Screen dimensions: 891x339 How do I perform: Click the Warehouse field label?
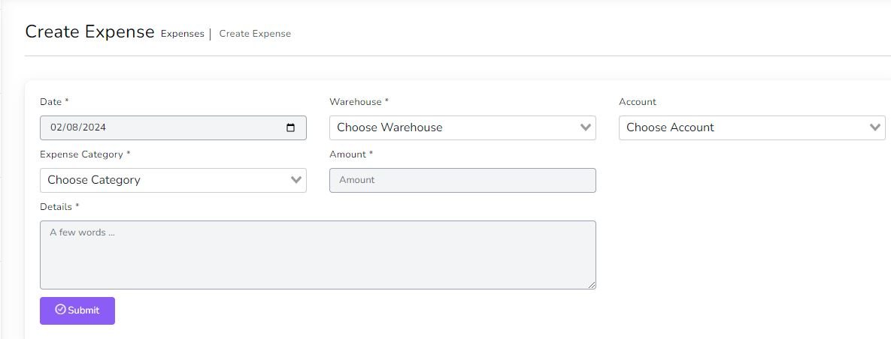tap(359, 101)
